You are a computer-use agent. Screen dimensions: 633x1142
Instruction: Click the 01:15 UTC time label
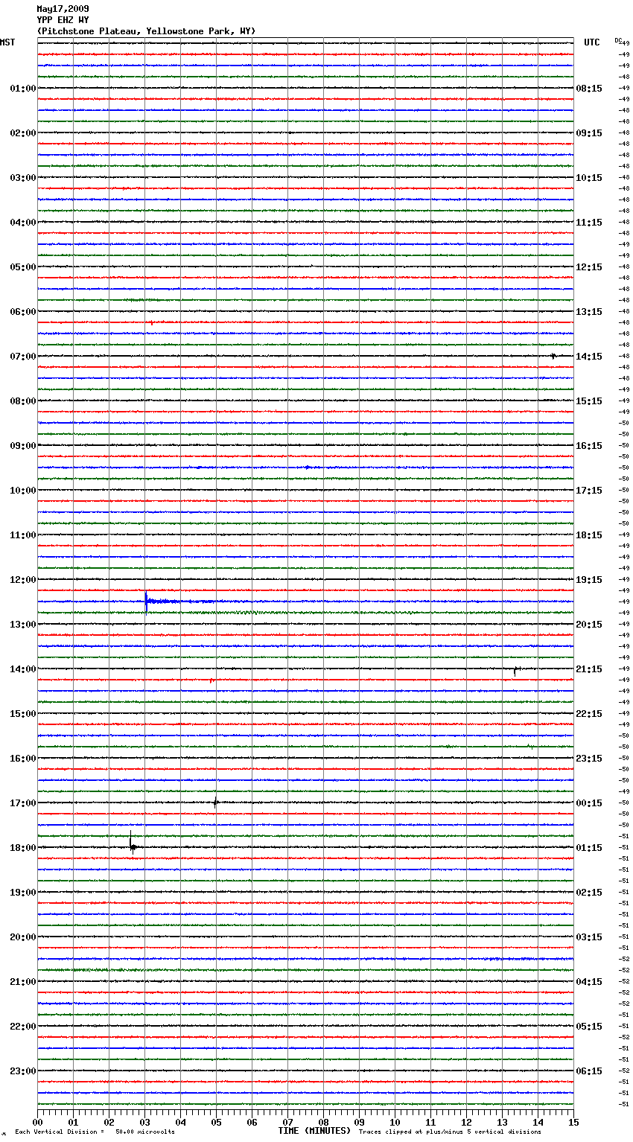click(589, 848)
